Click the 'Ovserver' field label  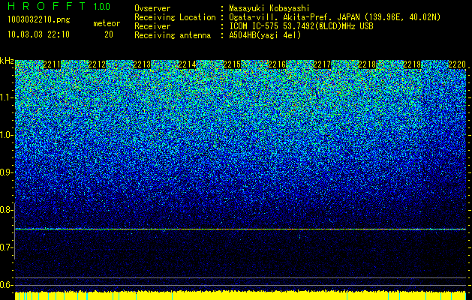click(x=152, y=8)
